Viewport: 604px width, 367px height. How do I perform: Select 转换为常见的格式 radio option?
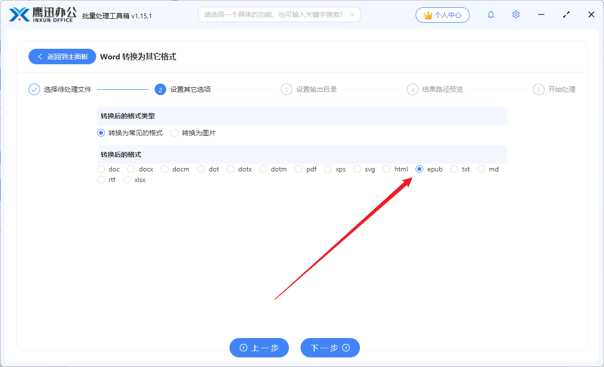pyautogui.click(x=130, y=133)
